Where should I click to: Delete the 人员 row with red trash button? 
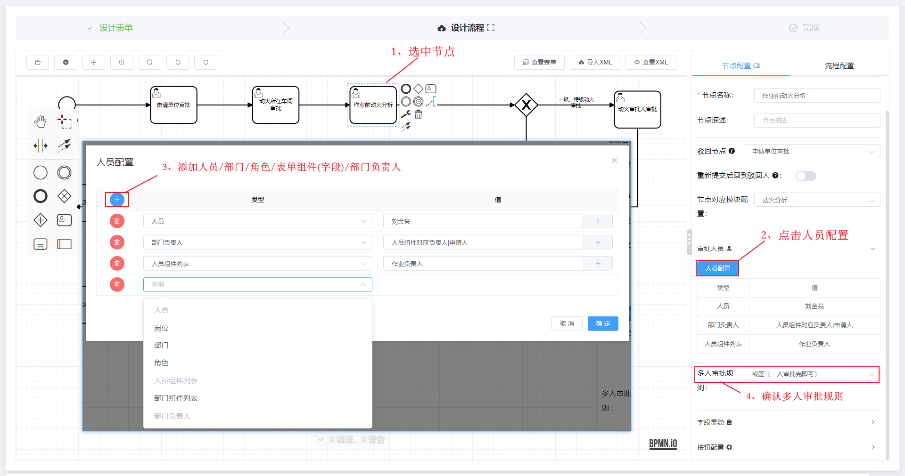[117, 221]
